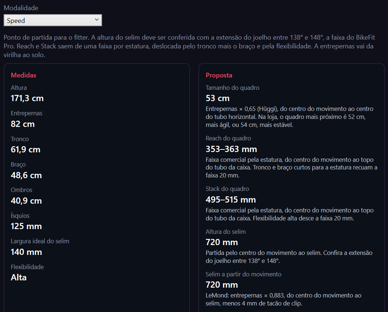Click the 720 mm value under Selim a partir do movimento

[x=222, y=285]
